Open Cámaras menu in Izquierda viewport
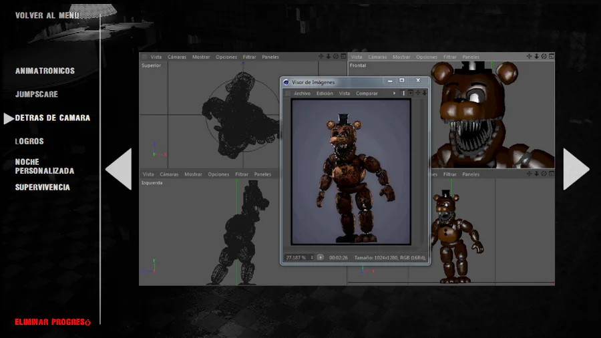 [x=169, y=174]
